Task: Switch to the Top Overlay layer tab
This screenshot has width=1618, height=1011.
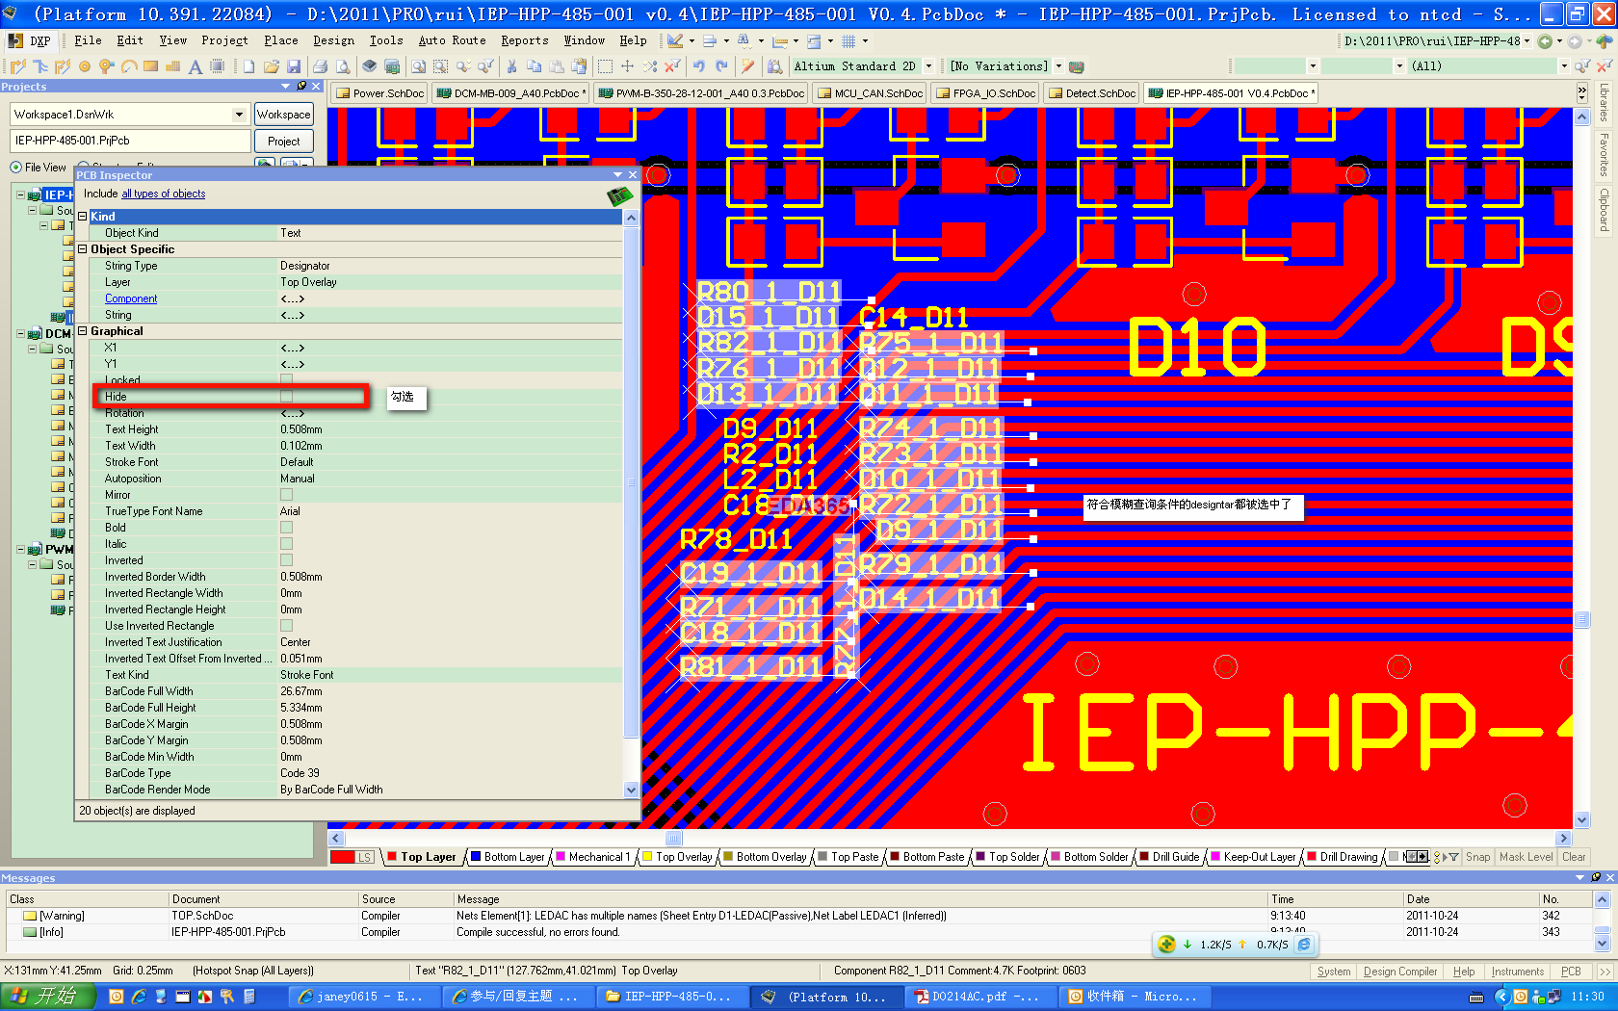Action: pyautogui.click(x=678, y=857)
